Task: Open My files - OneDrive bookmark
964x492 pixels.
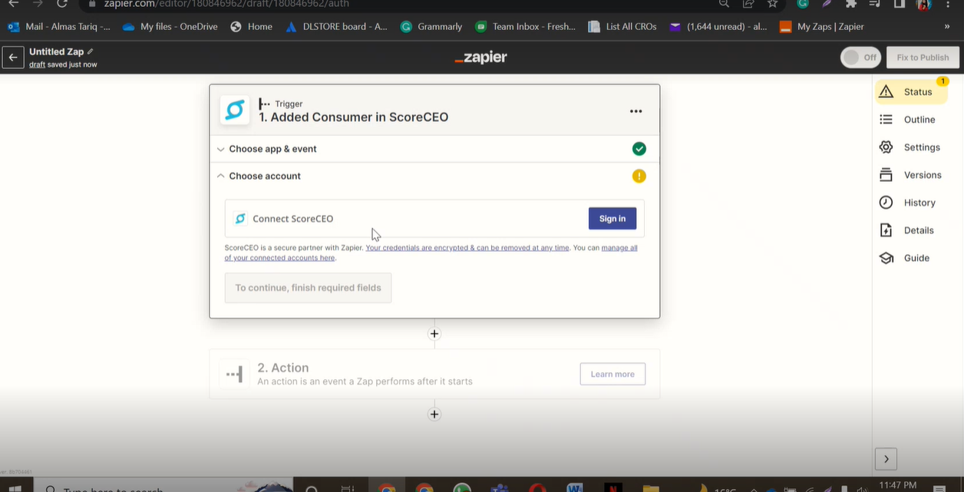Action: (170, 27)
